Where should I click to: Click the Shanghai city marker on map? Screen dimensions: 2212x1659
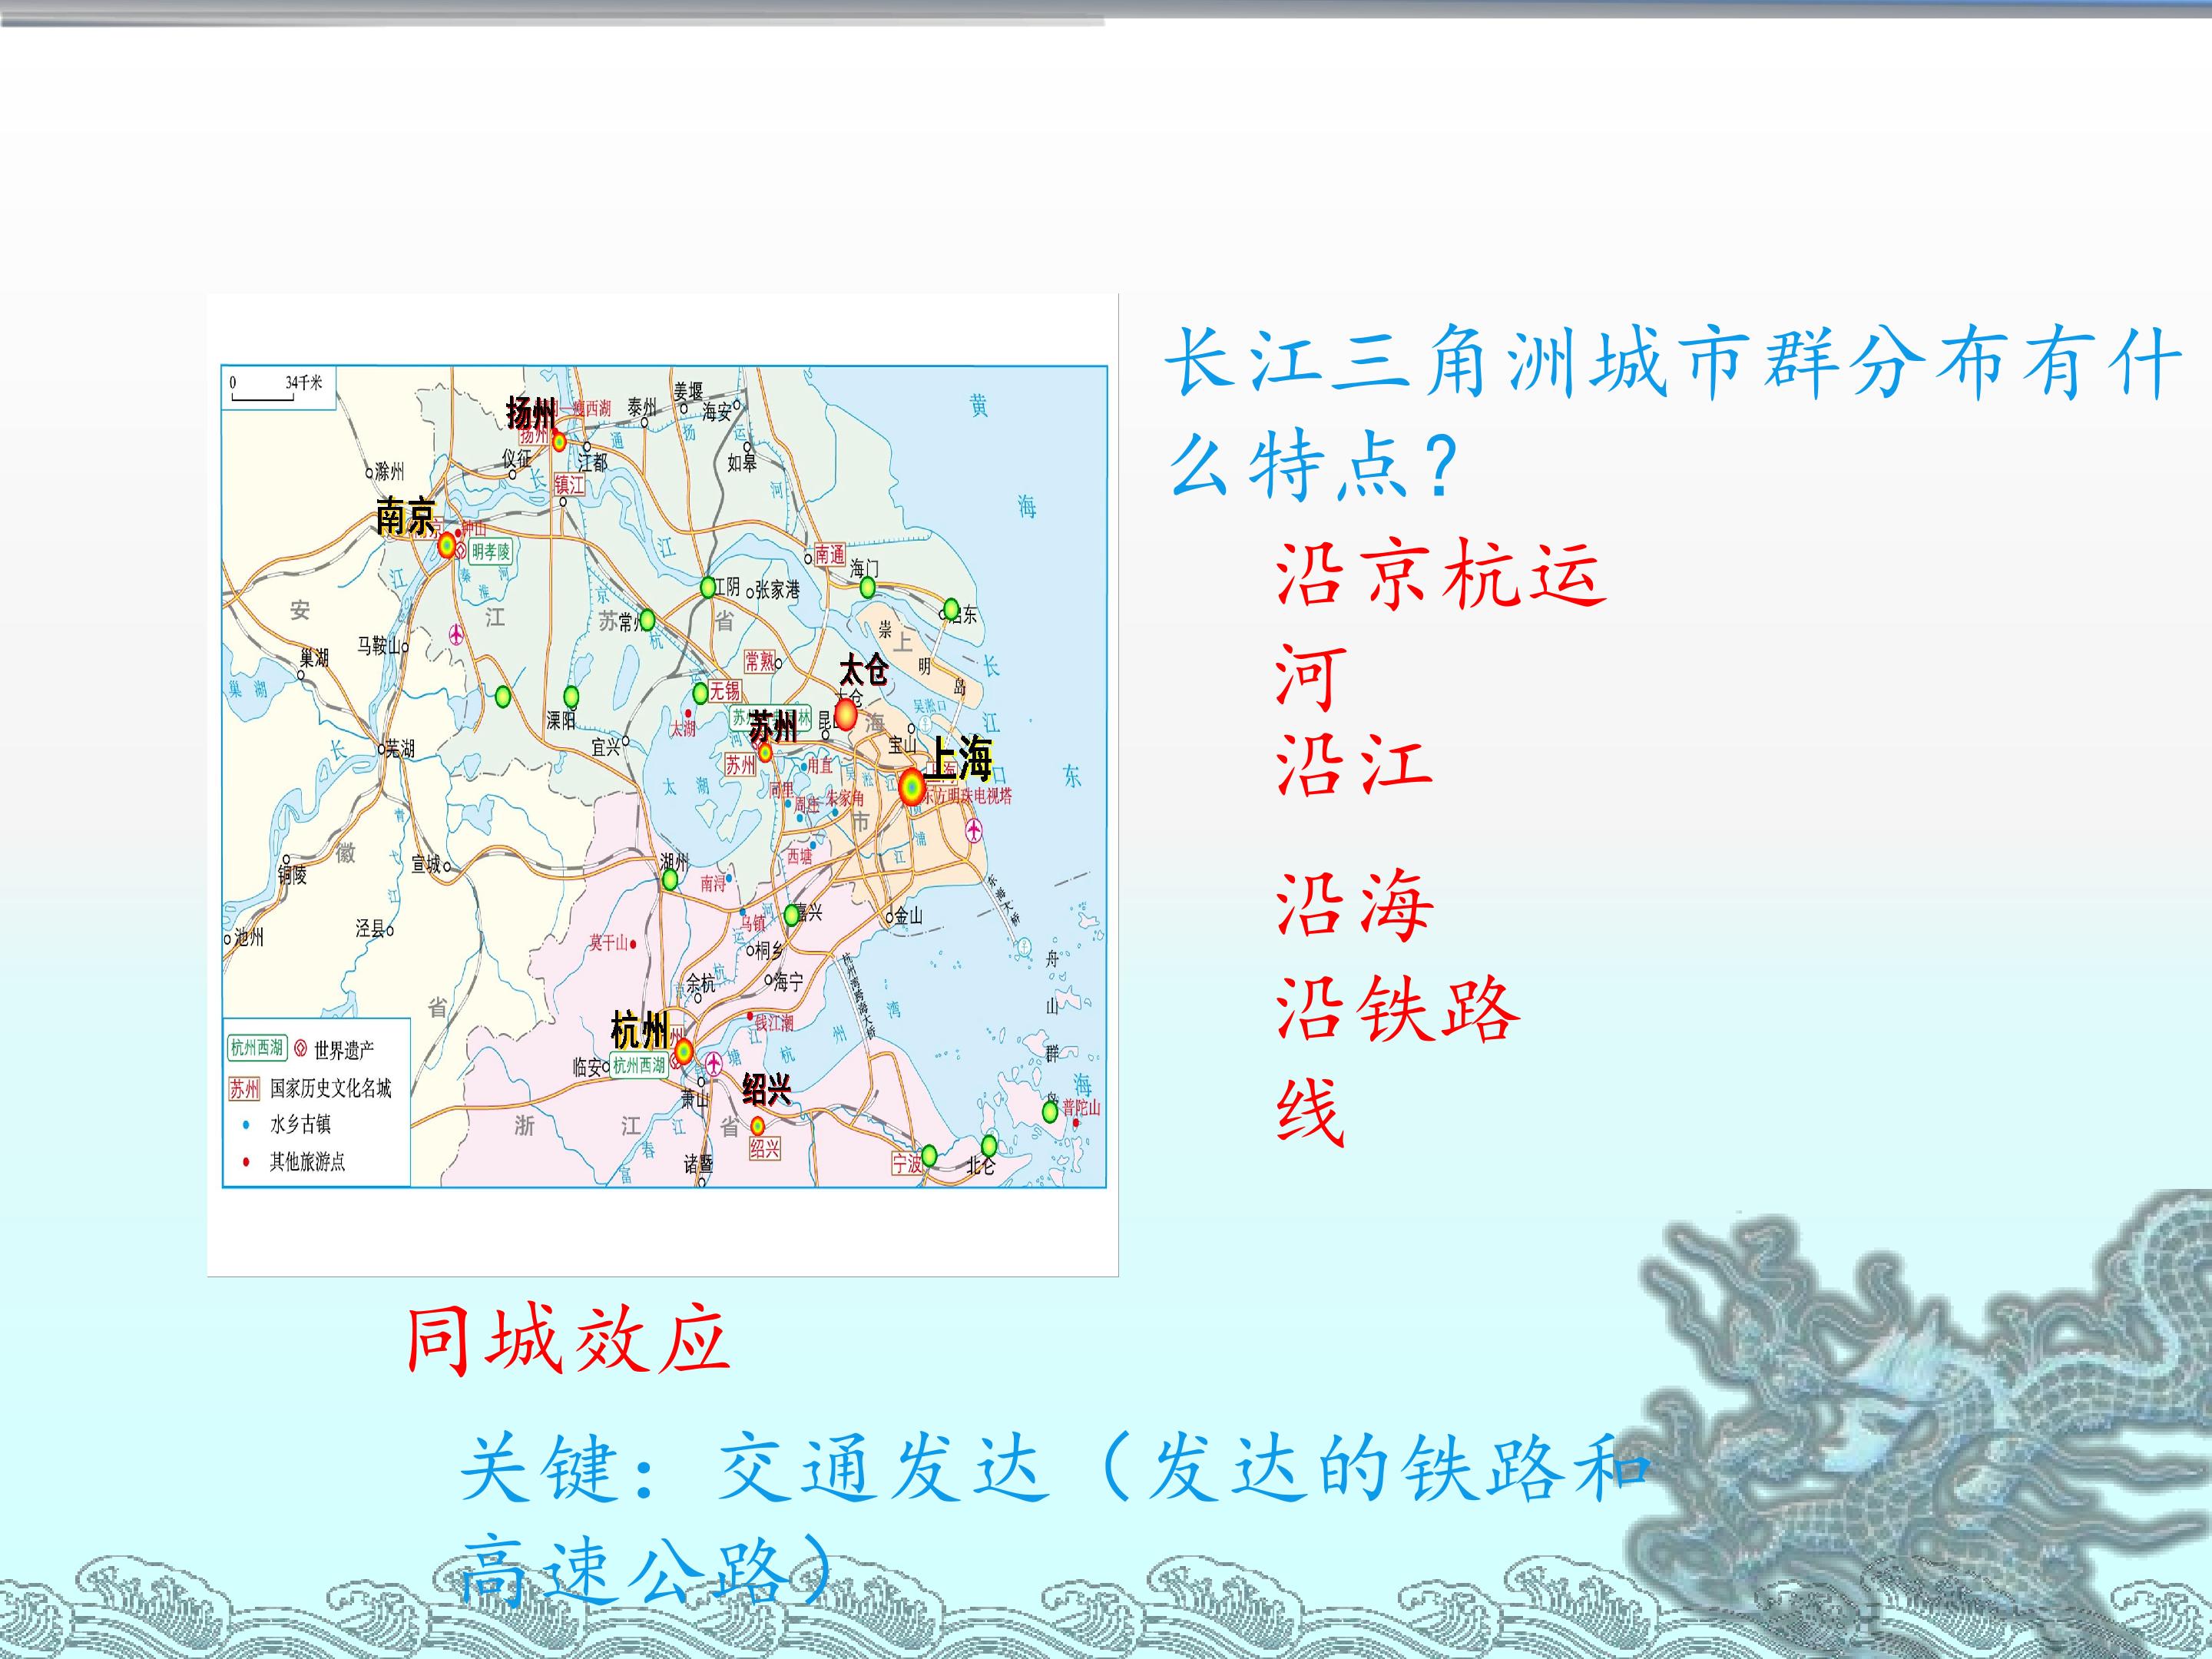pos(911,787)
